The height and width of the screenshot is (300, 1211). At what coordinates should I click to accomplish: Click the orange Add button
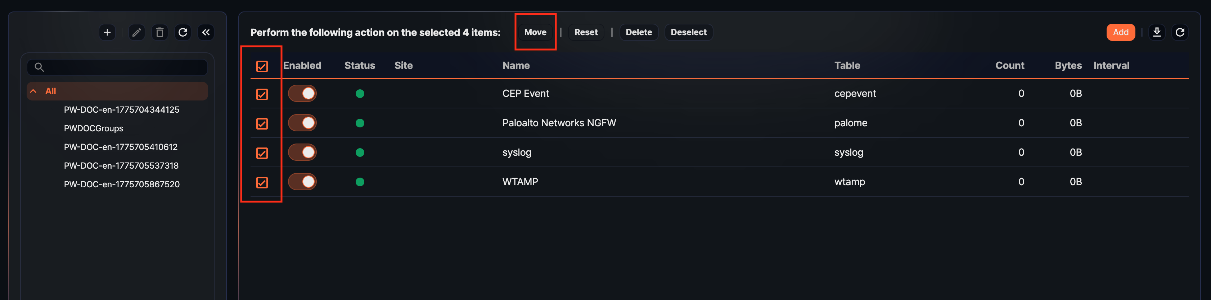click(x=1121, y=32)
